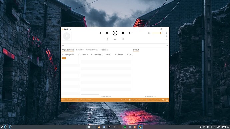The height and width of the screenshot is (129, 230).
Task: Open the Álbum column filter arrow
Action: click(127, 55)
